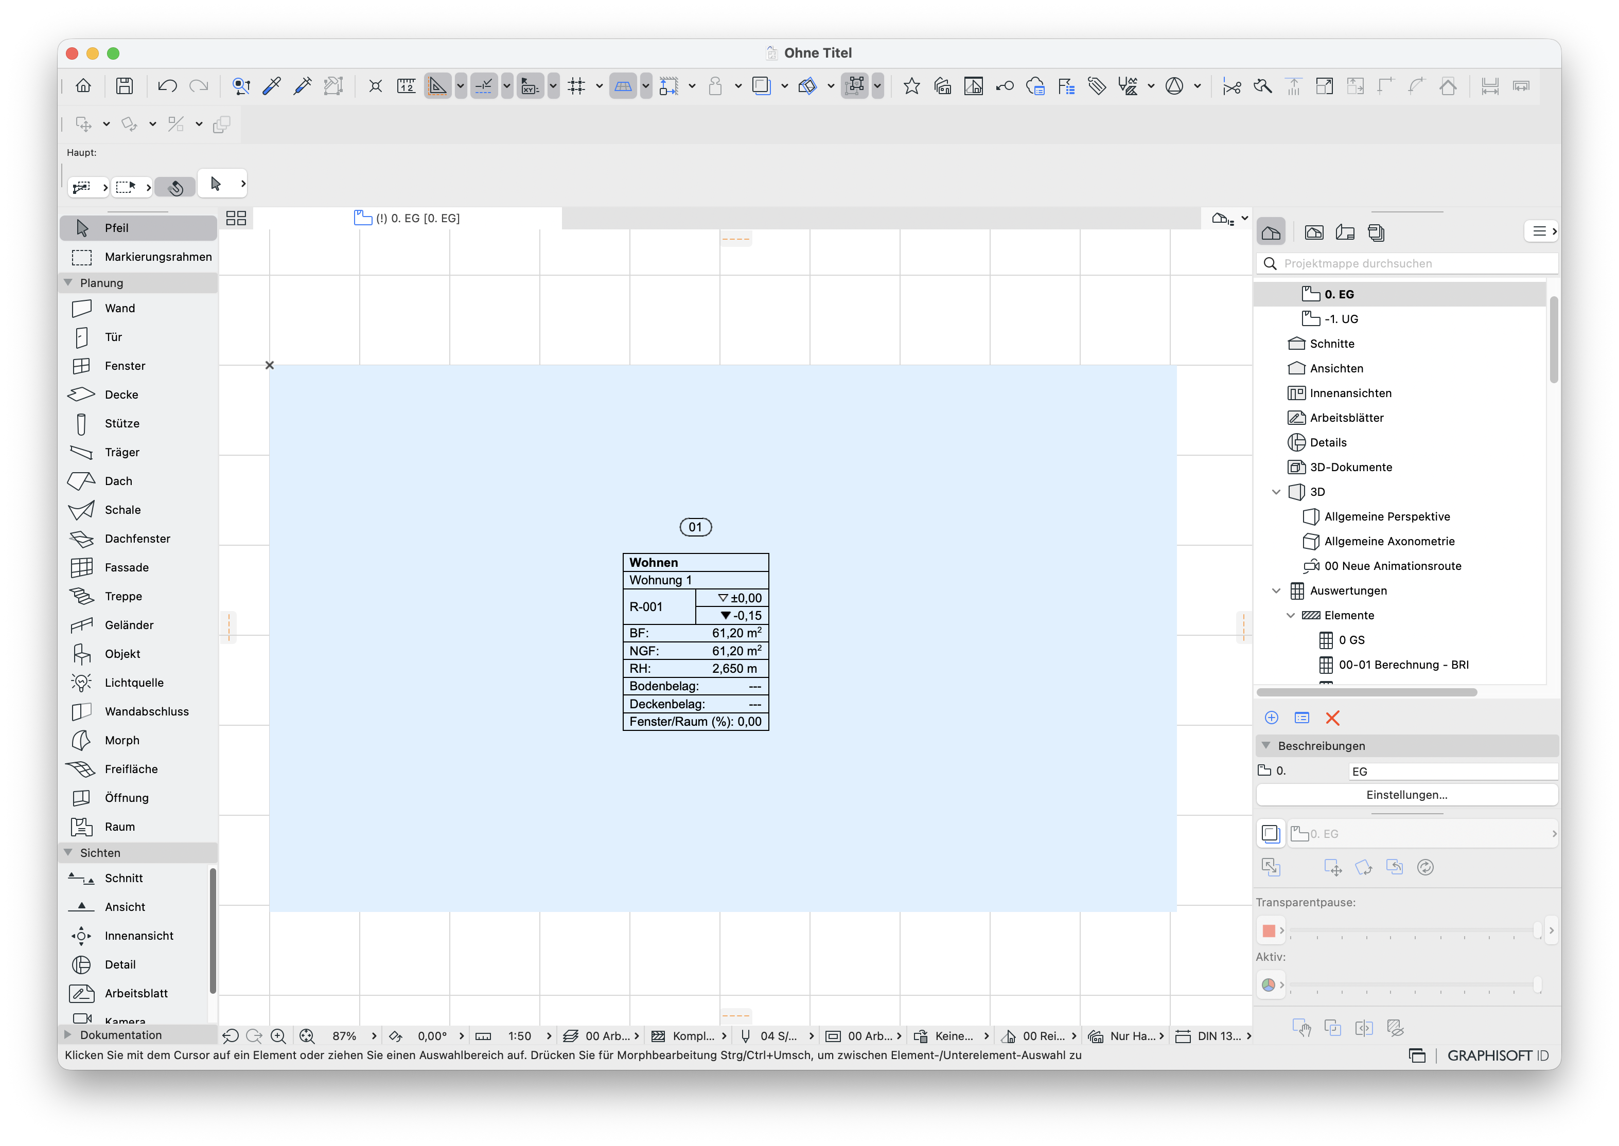The width and height of the screenshot is (1619, 1146).
Task: Click the undo arrow in toolbar
Action: 167,86
